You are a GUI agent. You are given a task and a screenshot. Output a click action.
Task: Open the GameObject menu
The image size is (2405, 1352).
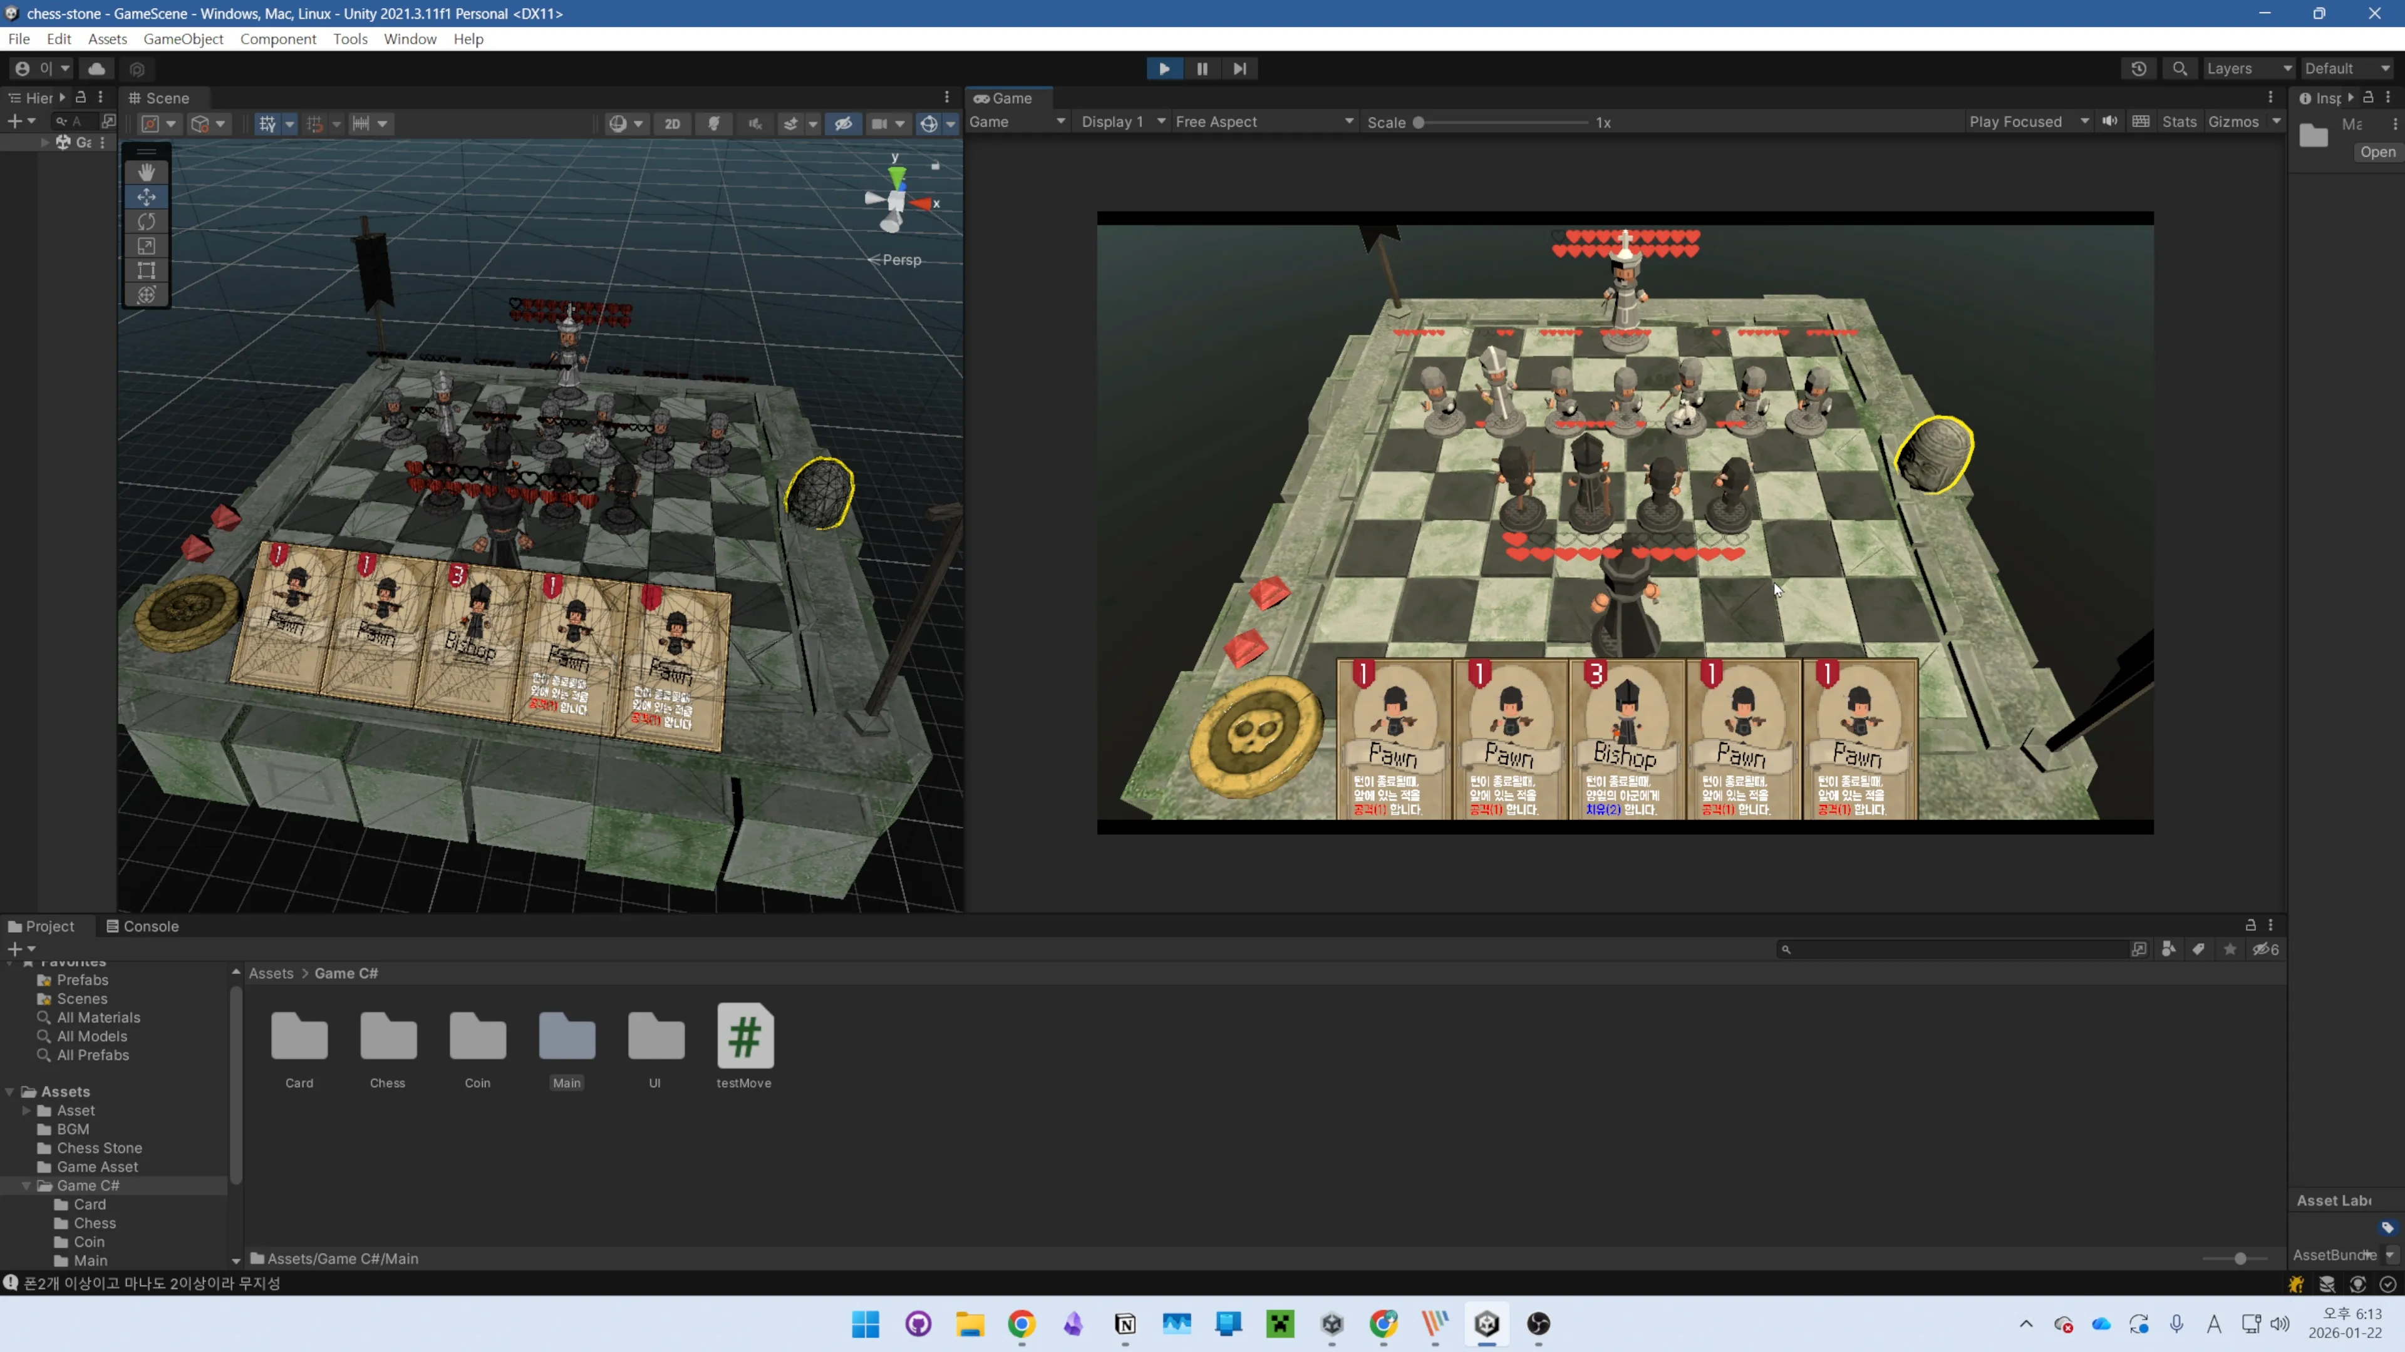click(183, 38)
